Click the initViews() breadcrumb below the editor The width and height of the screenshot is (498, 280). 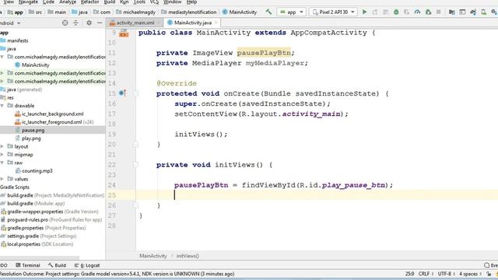tap(188, 256)
